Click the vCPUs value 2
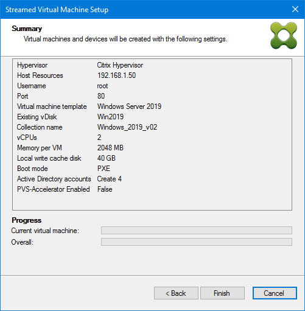 point(99,138)
